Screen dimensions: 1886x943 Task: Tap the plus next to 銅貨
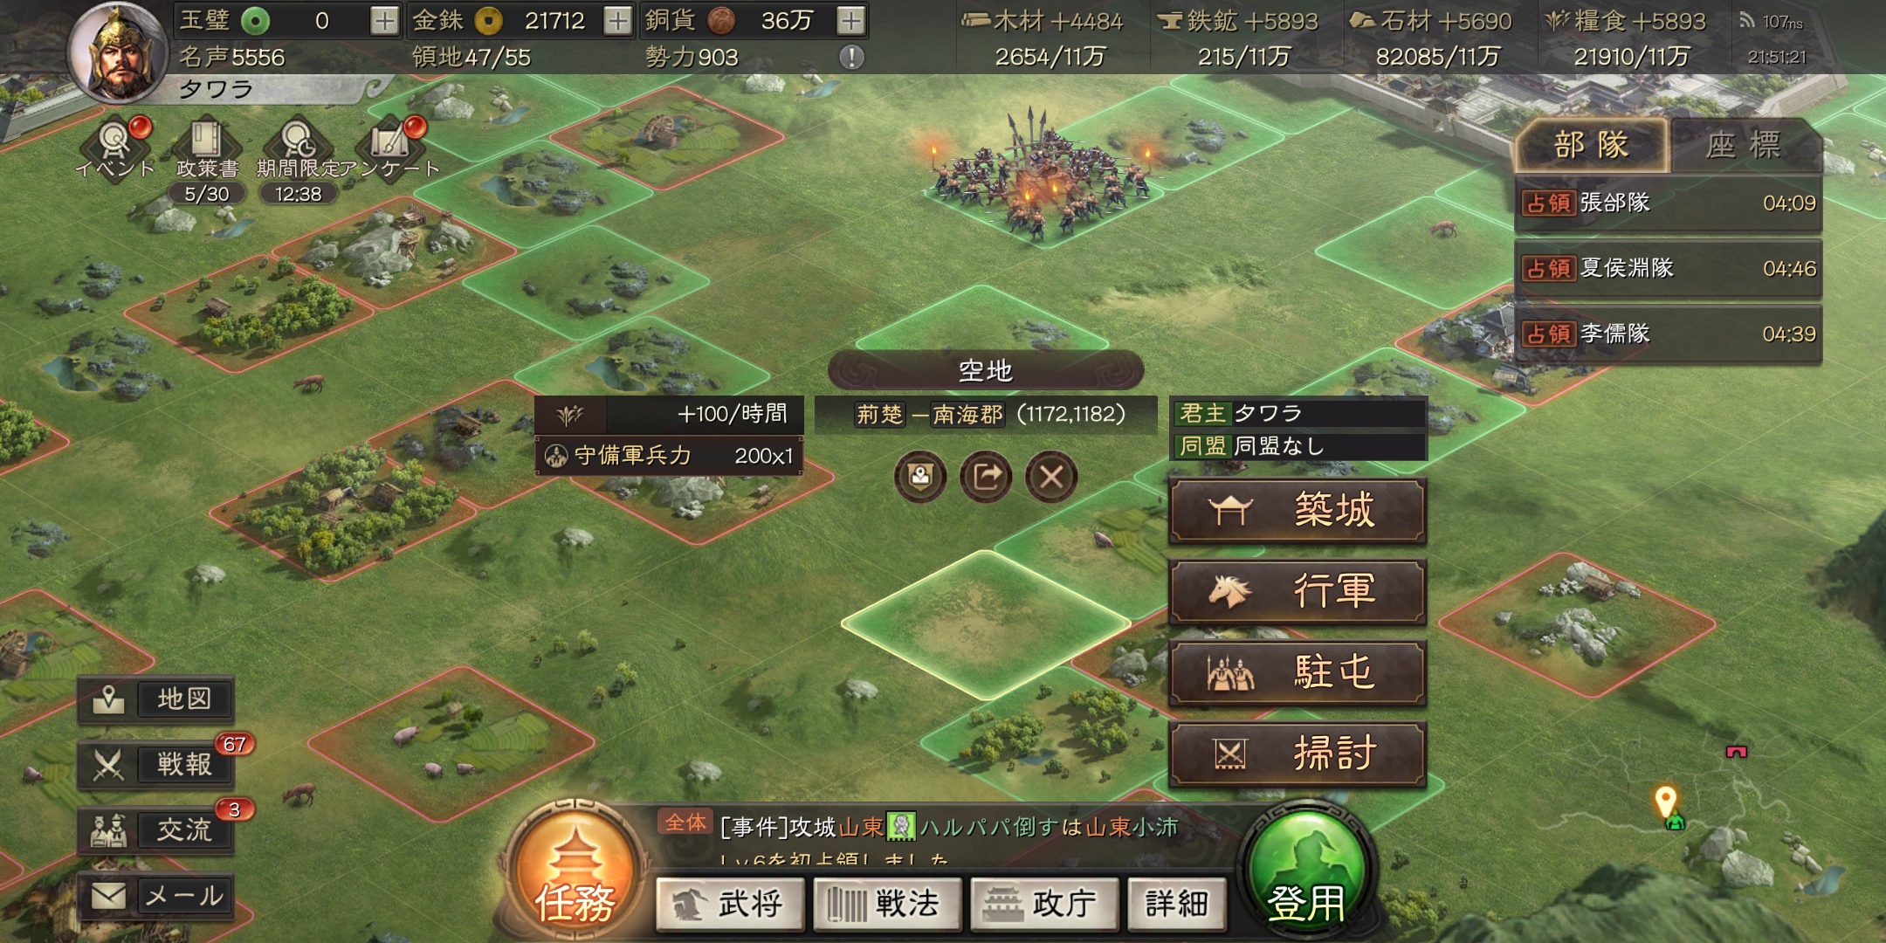[x=851, y=20]
